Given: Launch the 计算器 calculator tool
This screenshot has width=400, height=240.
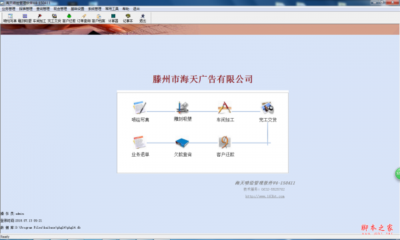Looking at the screenshot, I should (113, 18).
